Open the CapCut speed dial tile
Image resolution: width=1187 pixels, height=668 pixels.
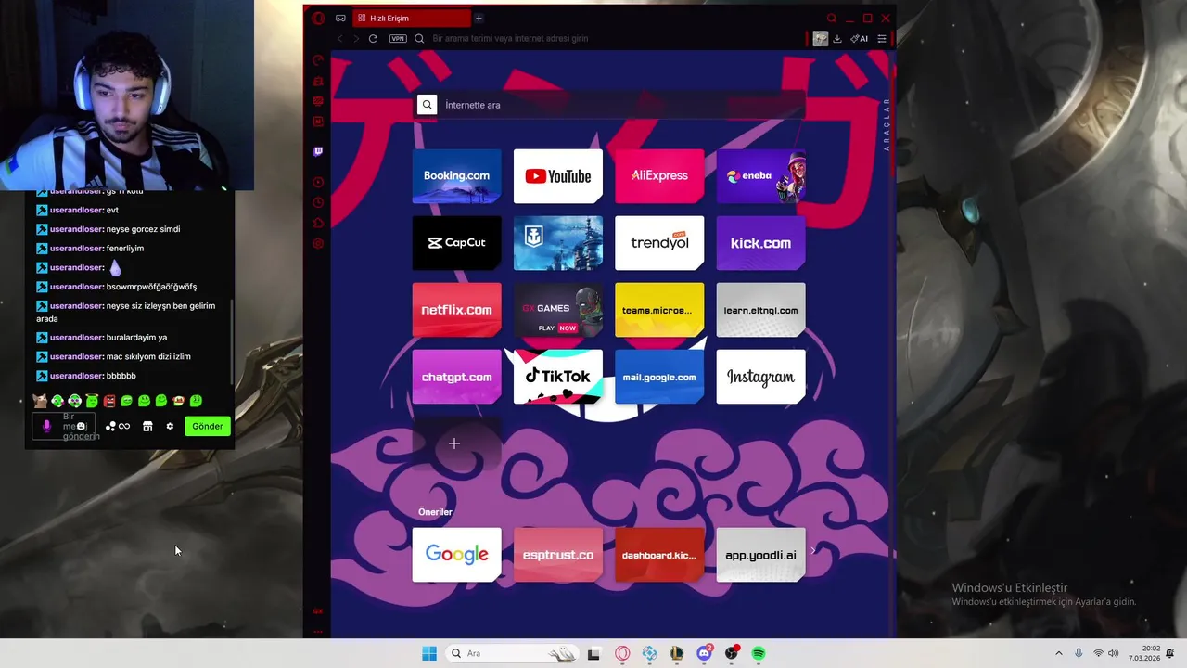pos(456,243)
